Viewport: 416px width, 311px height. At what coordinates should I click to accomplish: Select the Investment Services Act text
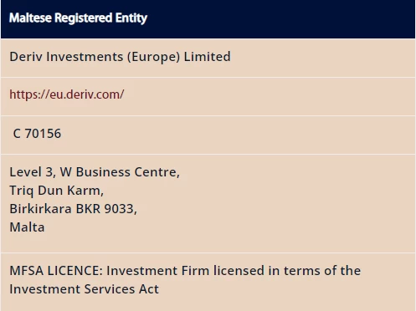[84, 289]
